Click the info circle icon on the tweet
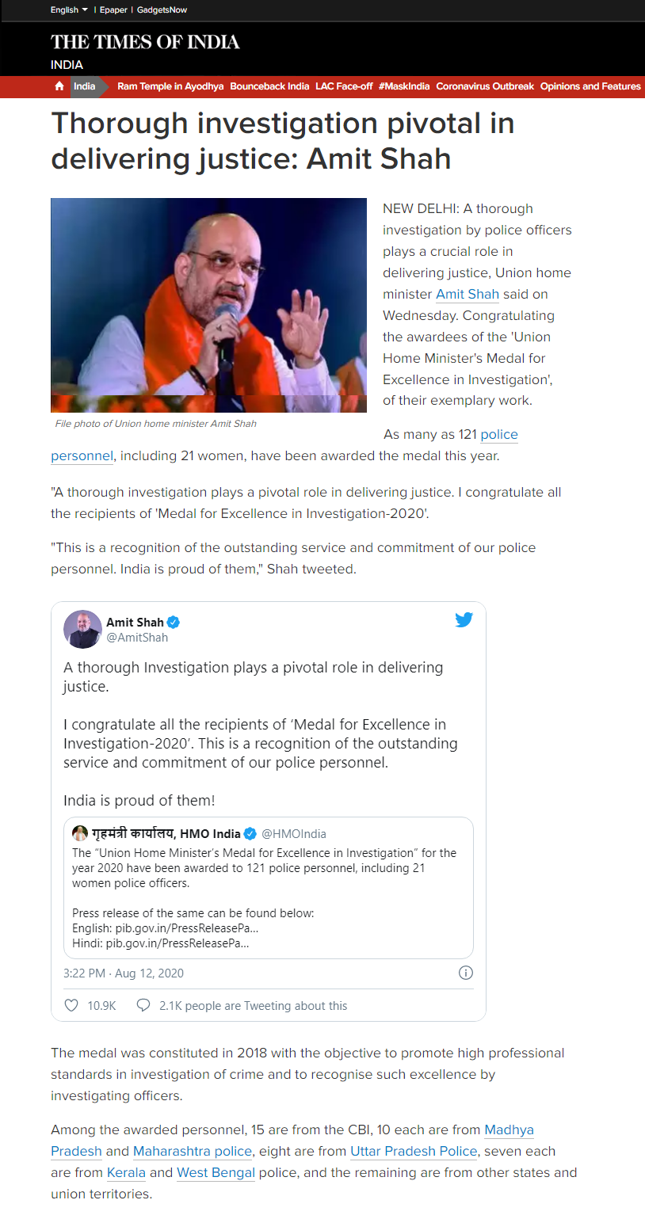 click(466, 973)
